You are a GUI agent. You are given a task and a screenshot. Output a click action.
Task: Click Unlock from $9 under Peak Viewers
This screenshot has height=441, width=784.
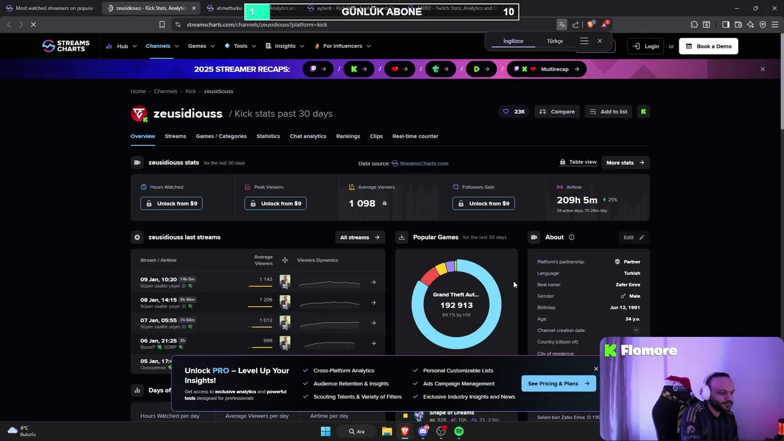(x=276, y=203)
